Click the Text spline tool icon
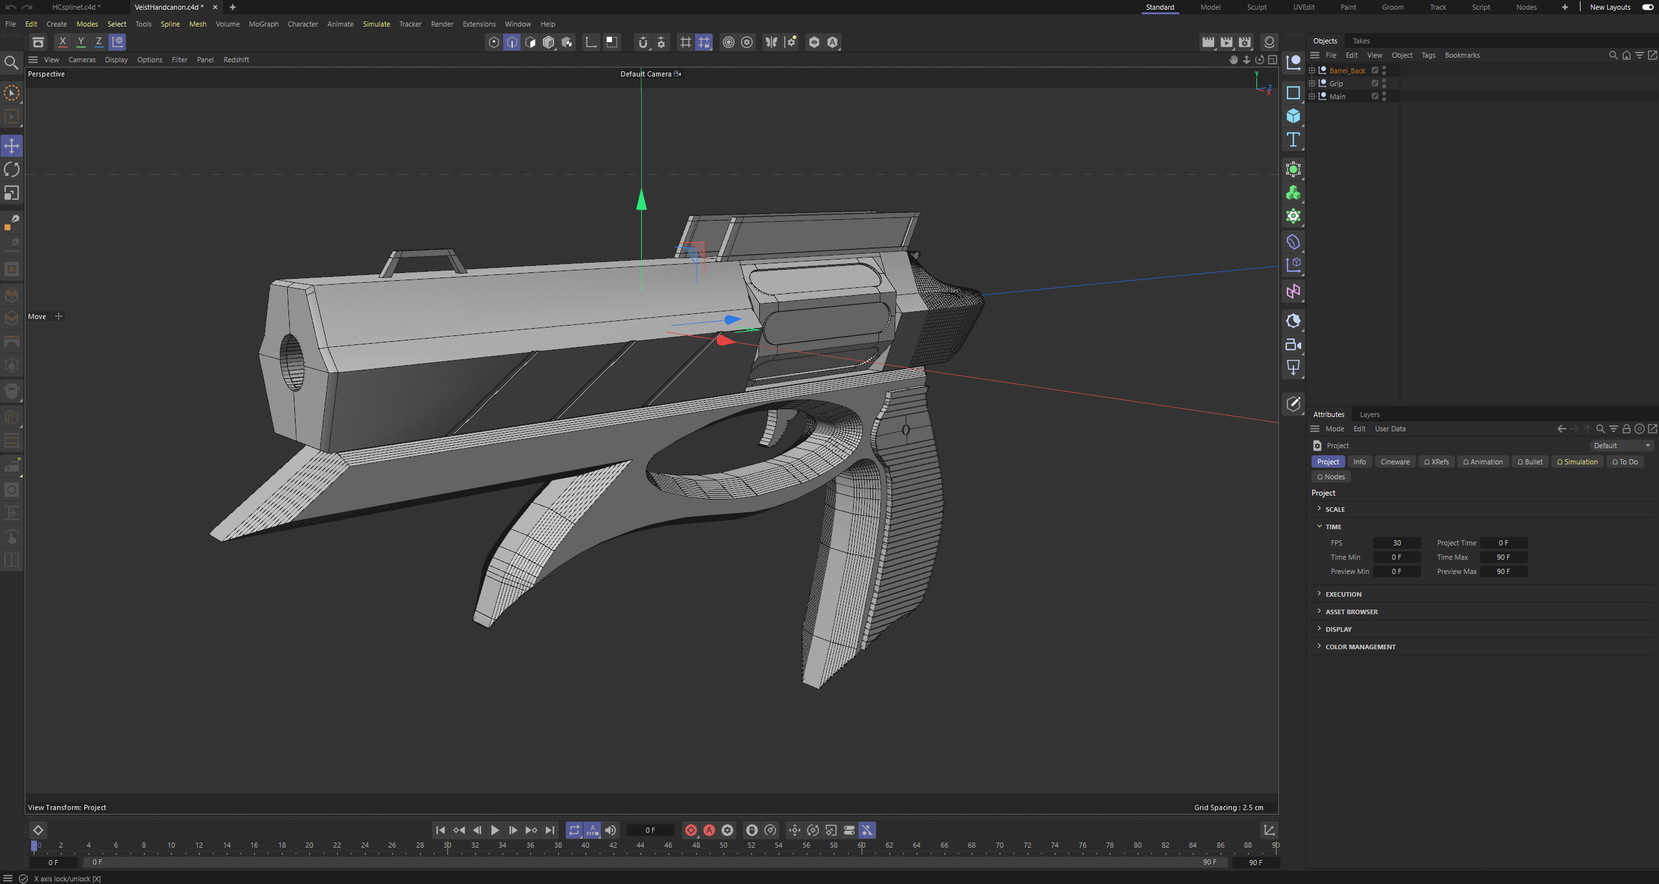 pos(1293,139)
